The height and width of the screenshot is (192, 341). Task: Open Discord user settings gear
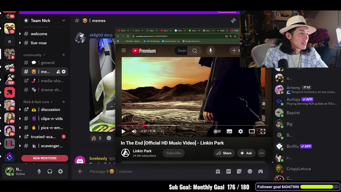(x=60, y=171)
